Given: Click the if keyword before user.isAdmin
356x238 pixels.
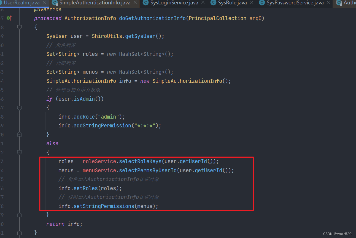Looking at the screenshot, I should coord(49,99).
